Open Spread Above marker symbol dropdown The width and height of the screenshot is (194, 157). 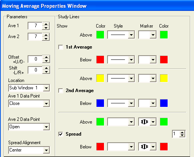153,122
